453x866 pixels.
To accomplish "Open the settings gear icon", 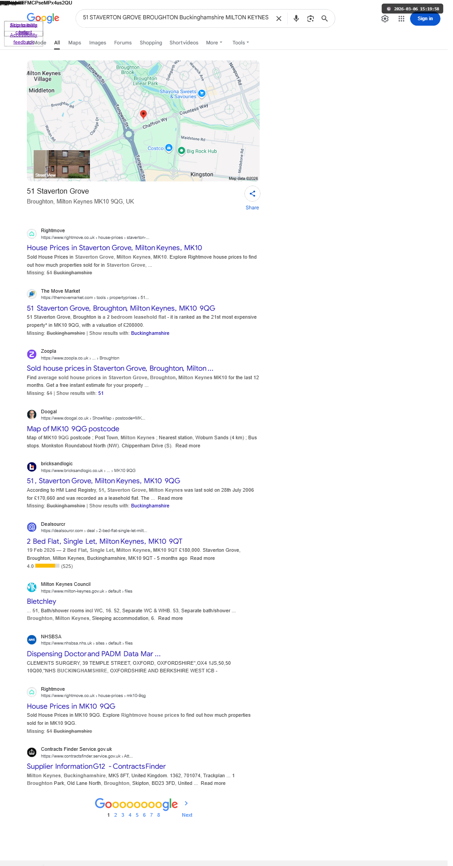I will click(385, 19).
